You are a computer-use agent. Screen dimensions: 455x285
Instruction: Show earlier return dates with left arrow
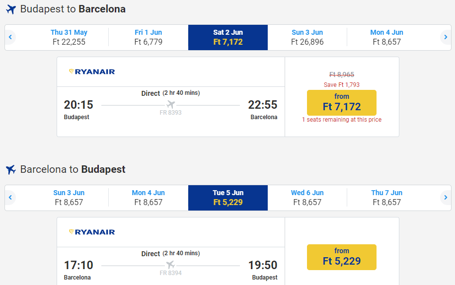click(10, 198)
